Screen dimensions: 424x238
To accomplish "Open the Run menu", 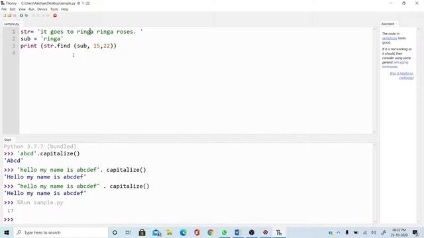I will coord(31,9).
